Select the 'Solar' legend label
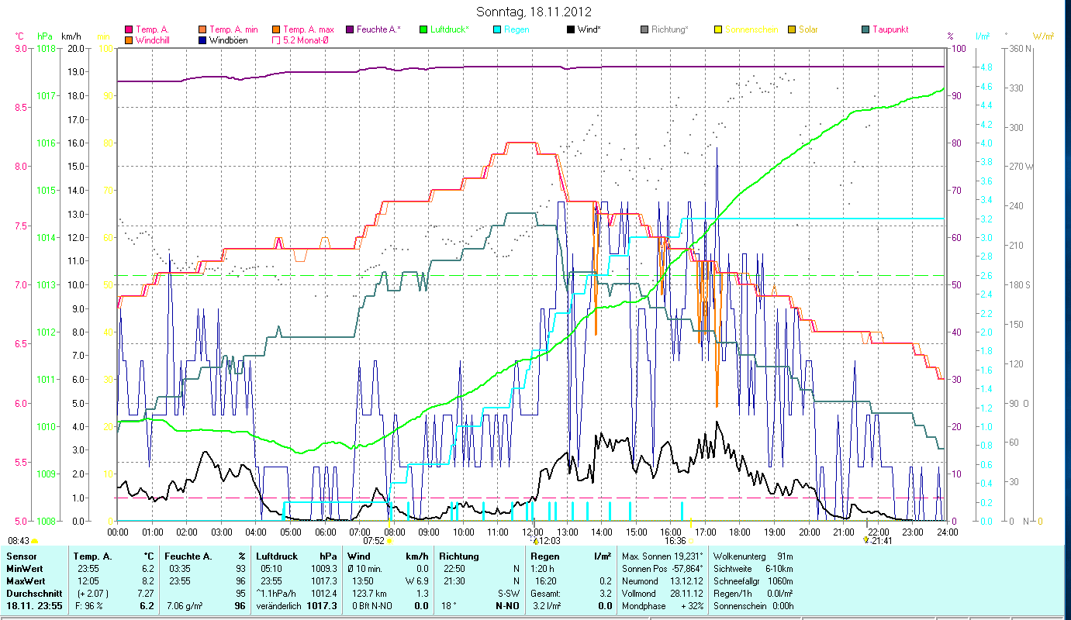The height and width of the screenshot is (620, 1071). click(x=807, y=29)
